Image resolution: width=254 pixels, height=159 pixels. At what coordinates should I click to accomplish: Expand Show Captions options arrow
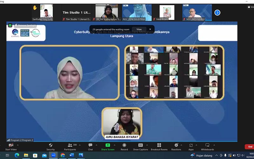pyautogui.click(x=147, y=145)
